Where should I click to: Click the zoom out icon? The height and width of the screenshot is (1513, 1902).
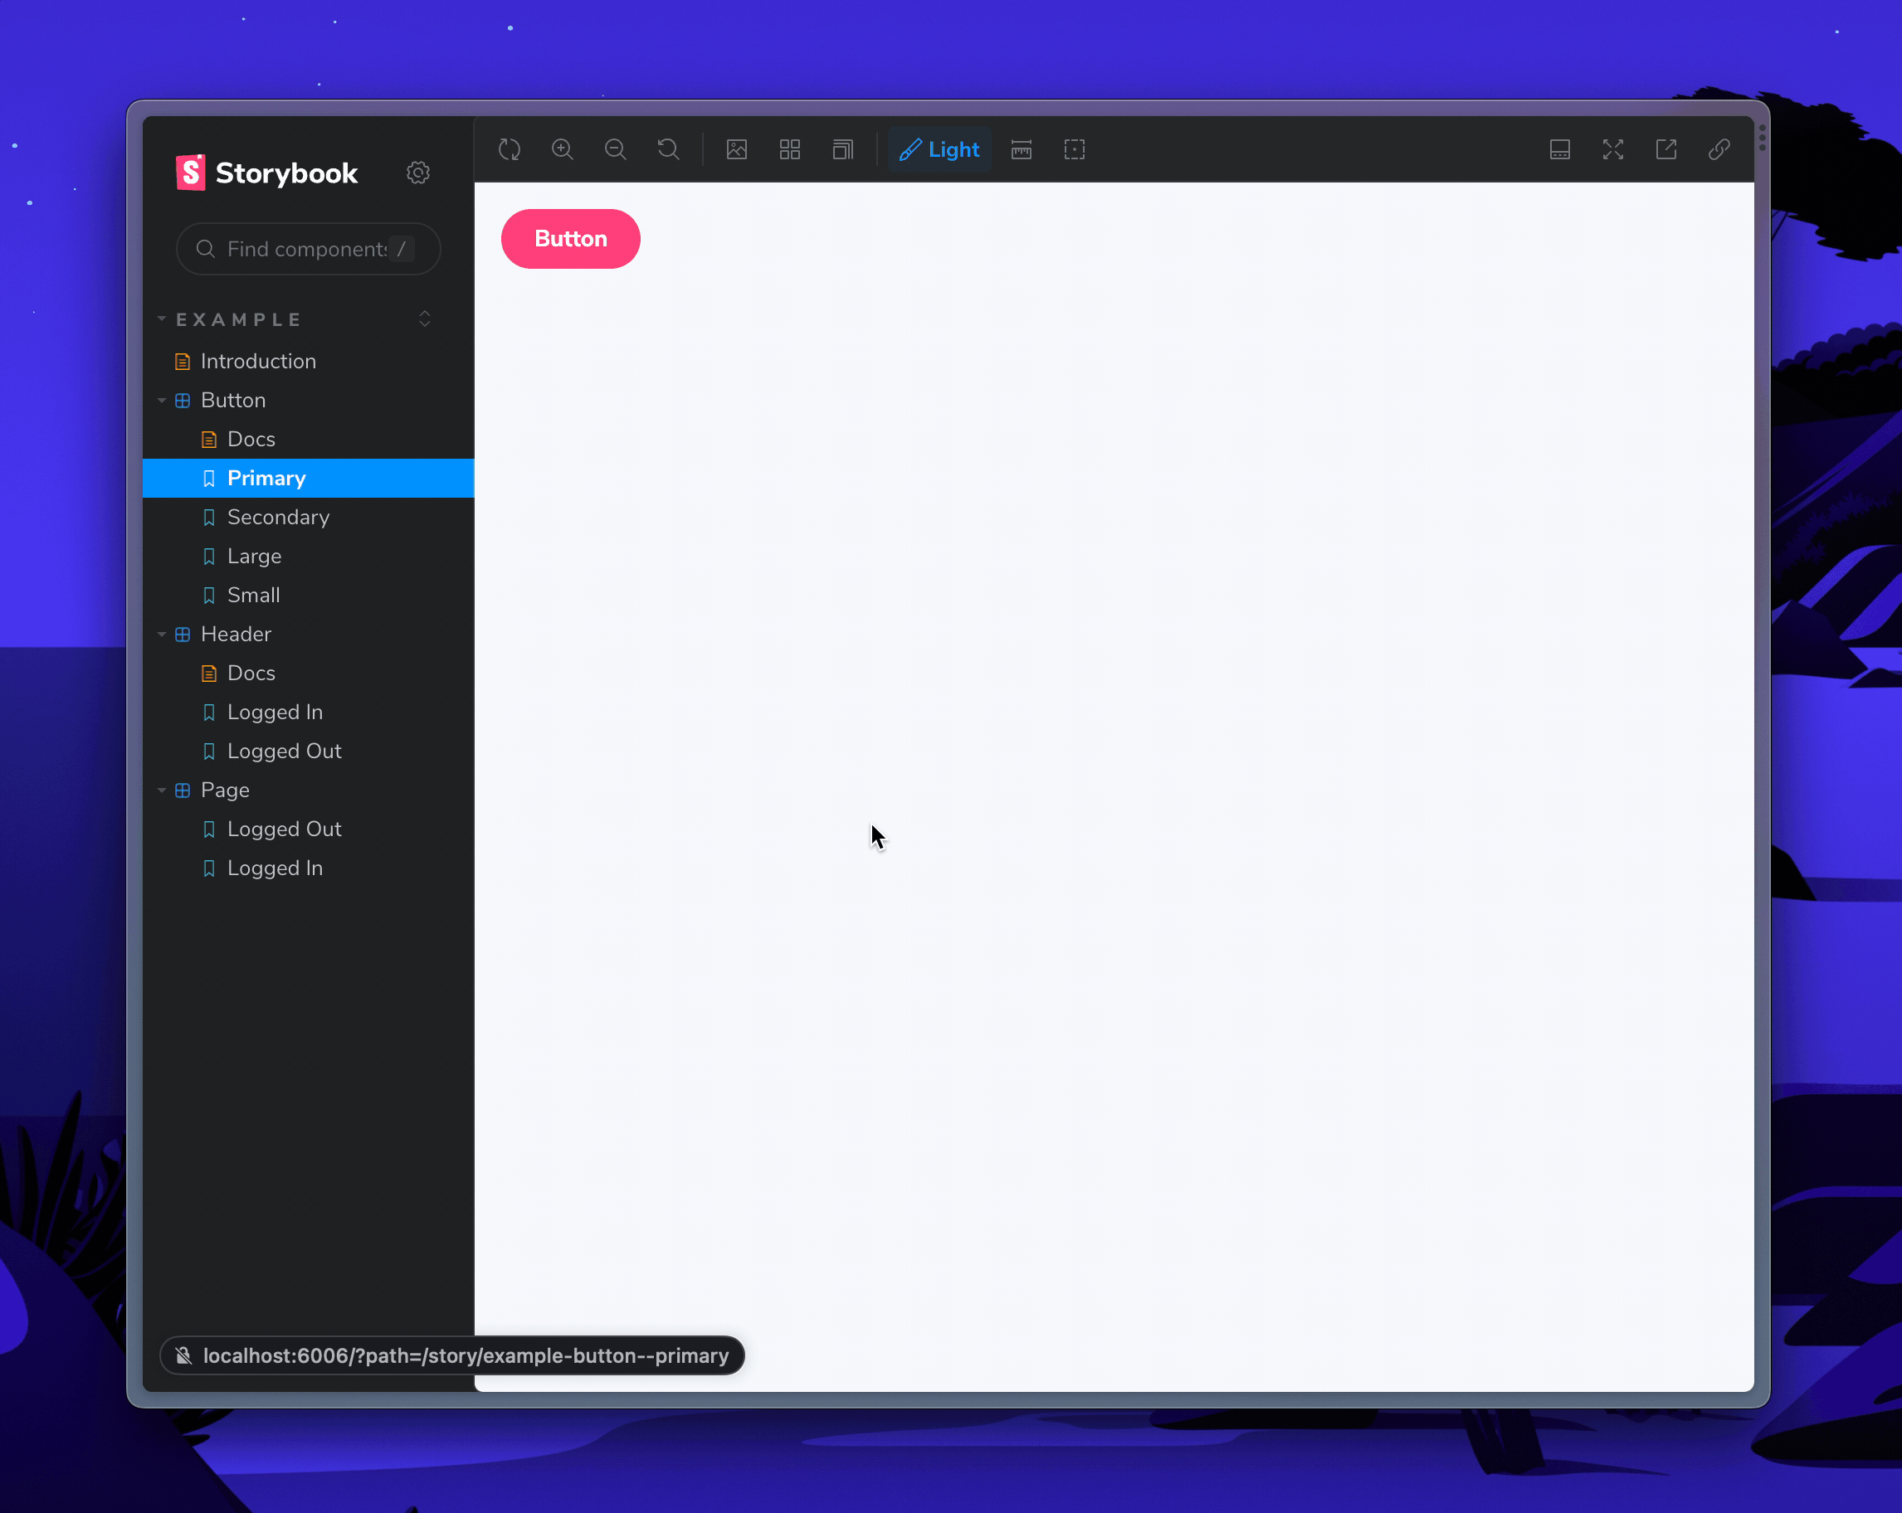coord(616,150)
